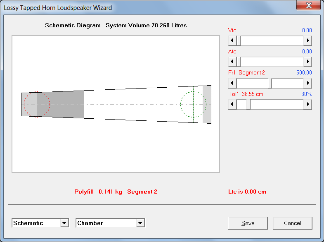The width and height of the screenshot is (324, 242).
Task: Click the Atc slider right arrow
Action: (307, 62)
